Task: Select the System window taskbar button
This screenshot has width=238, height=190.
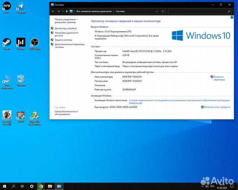Action: (x=59, y=186)
